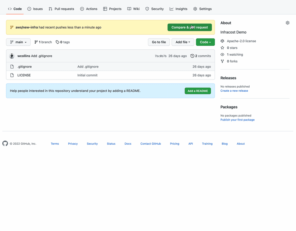Open the repository Settings tab
The width and height of the screenshot is (296, 231).
(x=202, y=9)
